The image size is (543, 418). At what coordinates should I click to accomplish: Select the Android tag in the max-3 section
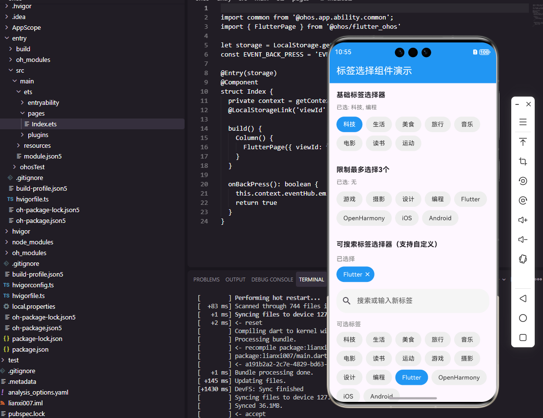pos(440,219)
